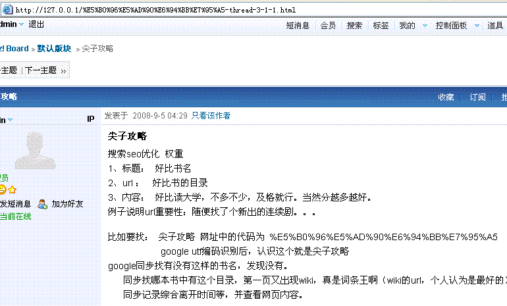507x306 pixels.
Task: Click the post time 2008-9-5 04:29
Action: click(160, 116)
